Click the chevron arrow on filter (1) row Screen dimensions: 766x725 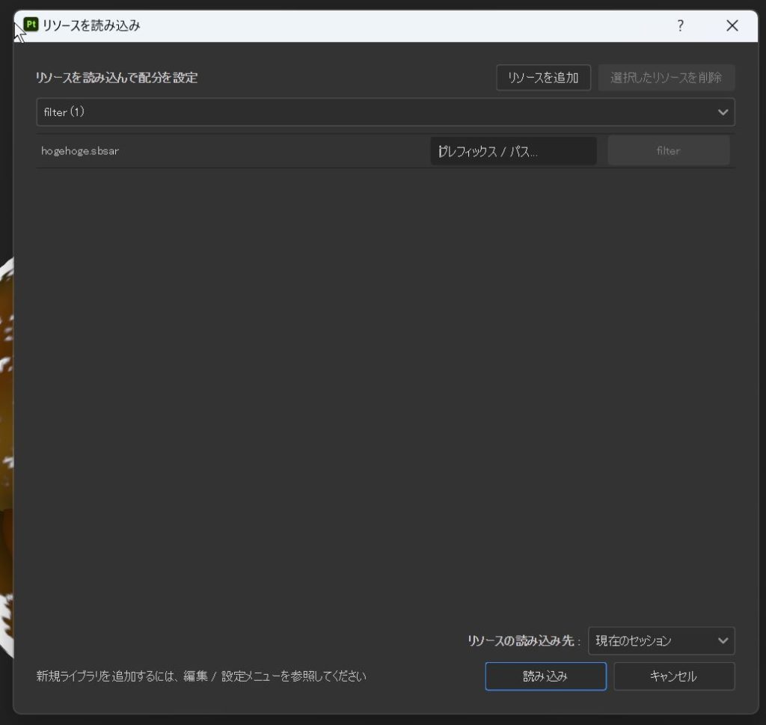pyautogui.click(x=723, y=112)
